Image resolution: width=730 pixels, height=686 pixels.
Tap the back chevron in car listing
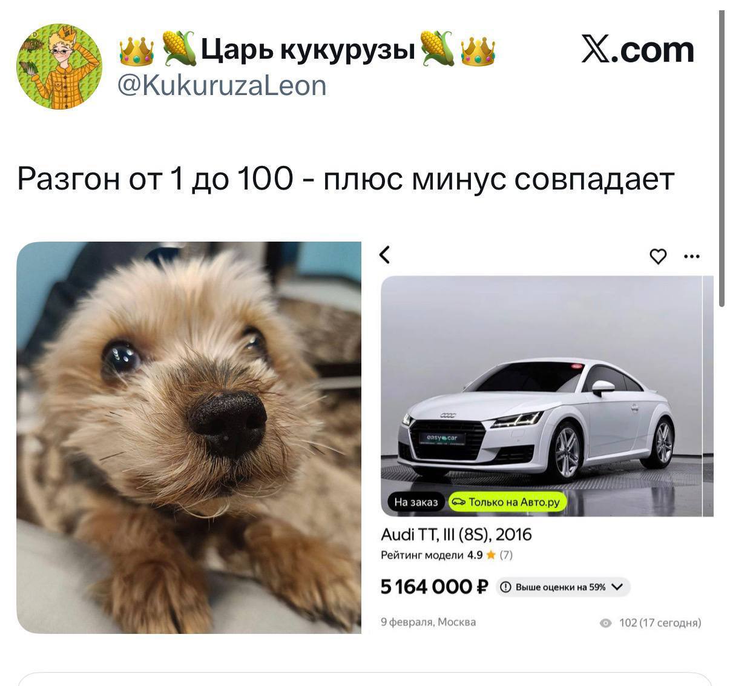click(385, 255)
